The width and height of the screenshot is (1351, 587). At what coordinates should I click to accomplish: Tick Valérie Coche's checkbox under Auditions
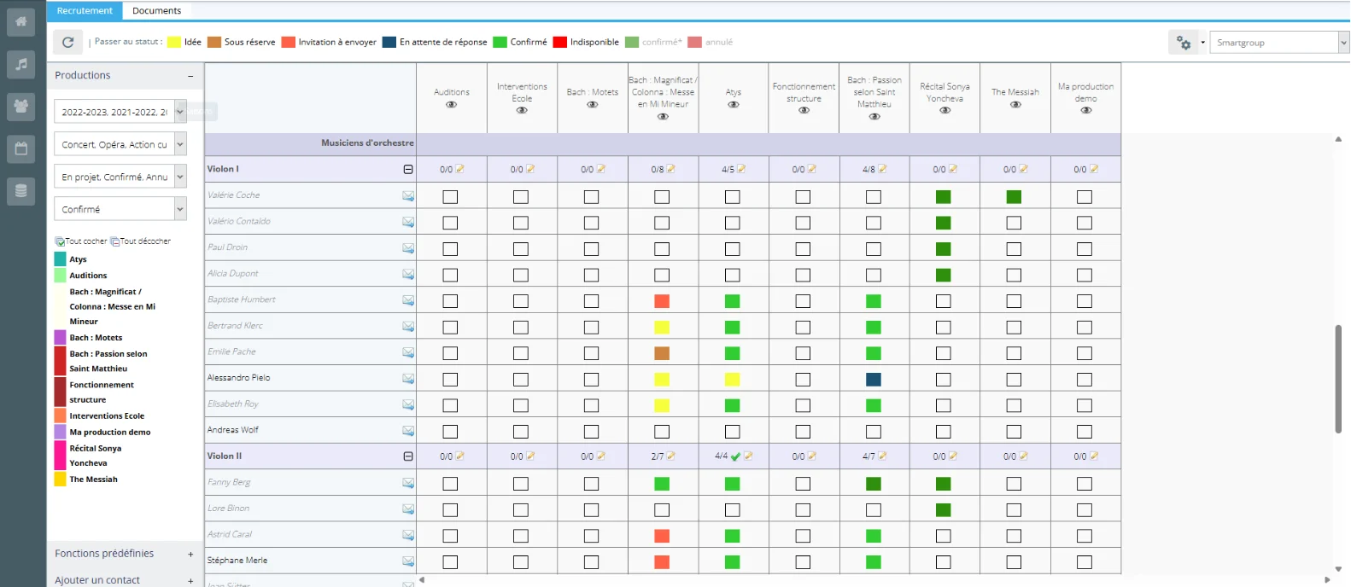click(450, 197)
